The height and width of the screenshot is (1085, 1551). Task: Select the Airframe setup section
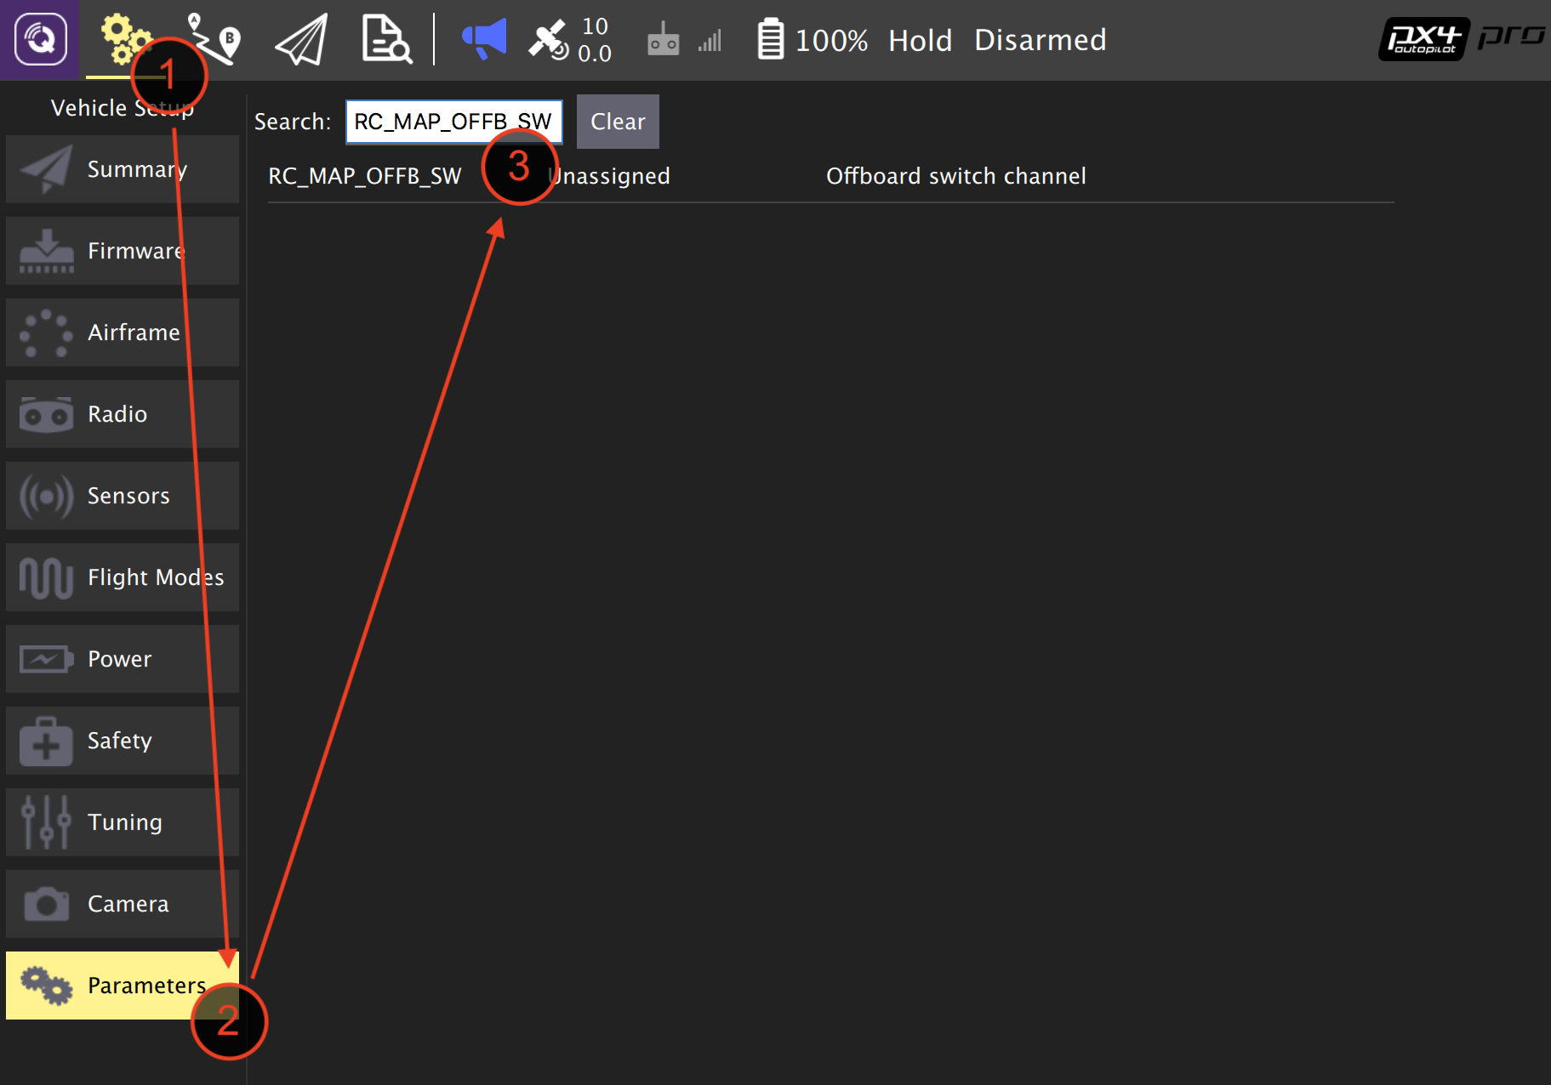pos(123,332)
